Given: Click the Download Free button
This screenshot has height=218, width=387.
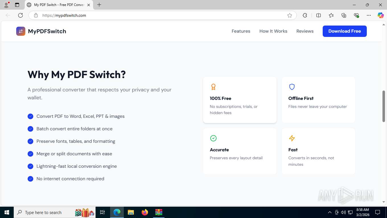Looking at the screenshot, I should click(345, 31).
